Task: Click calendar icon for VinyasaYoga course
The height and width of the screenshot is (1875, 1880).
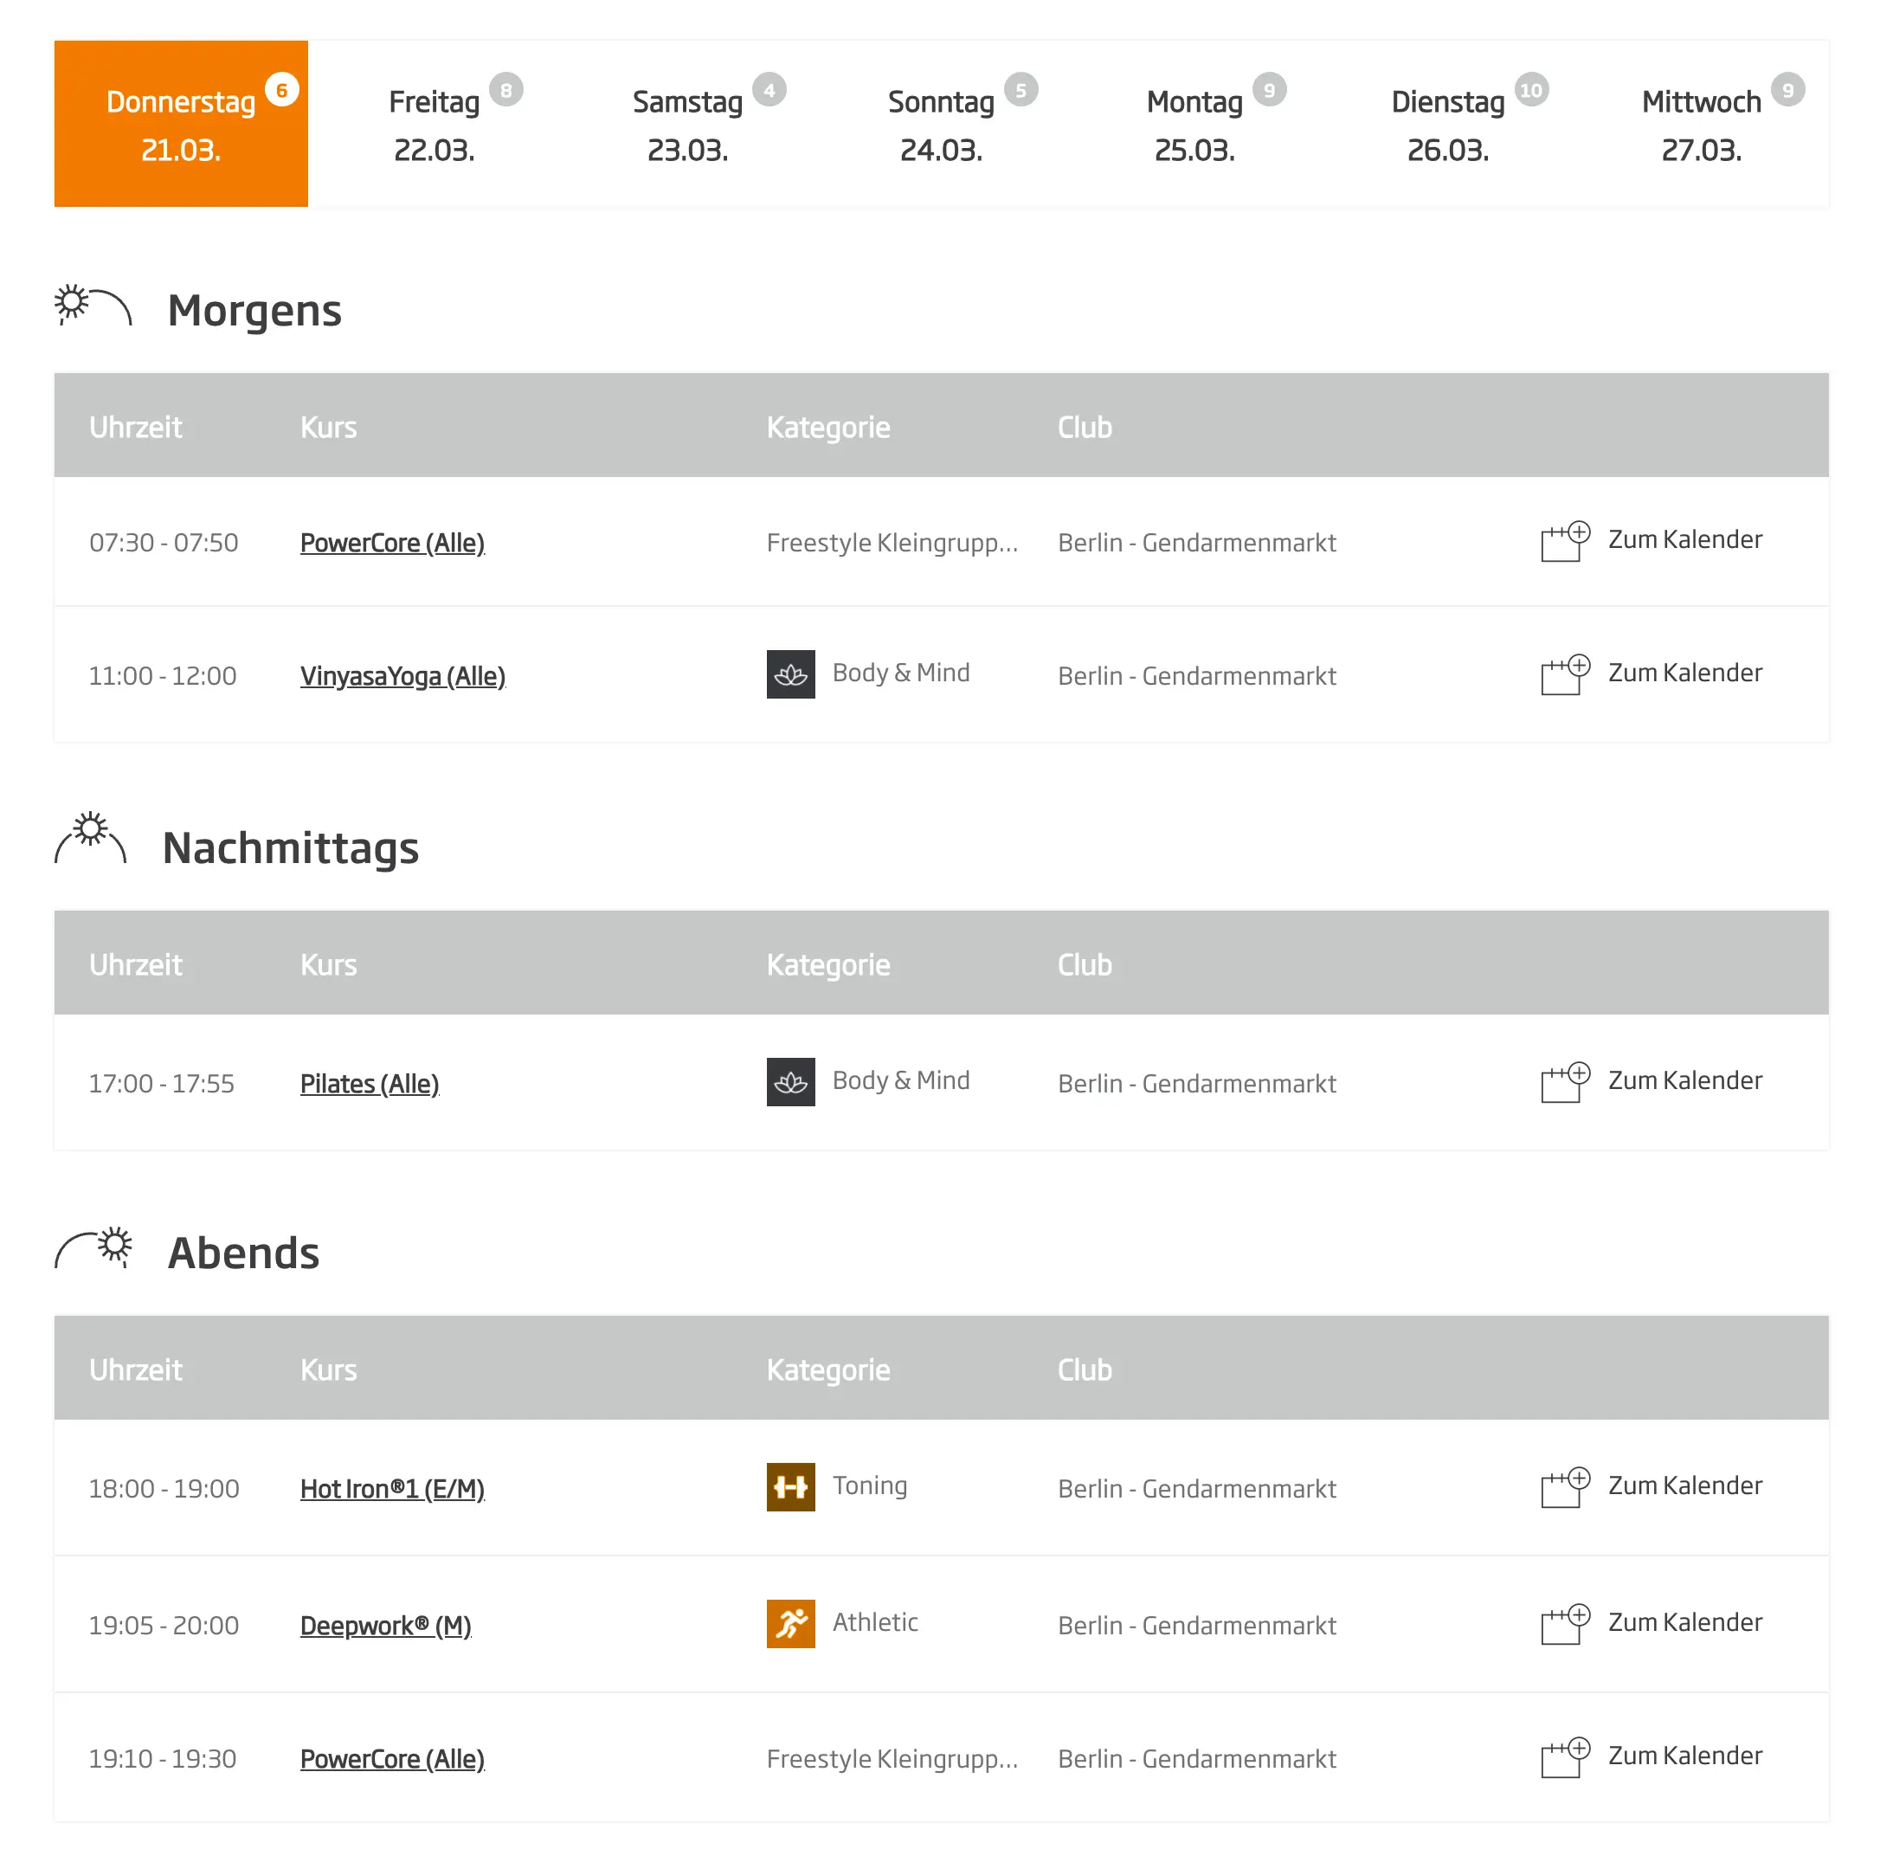Action: (1565, 674)
